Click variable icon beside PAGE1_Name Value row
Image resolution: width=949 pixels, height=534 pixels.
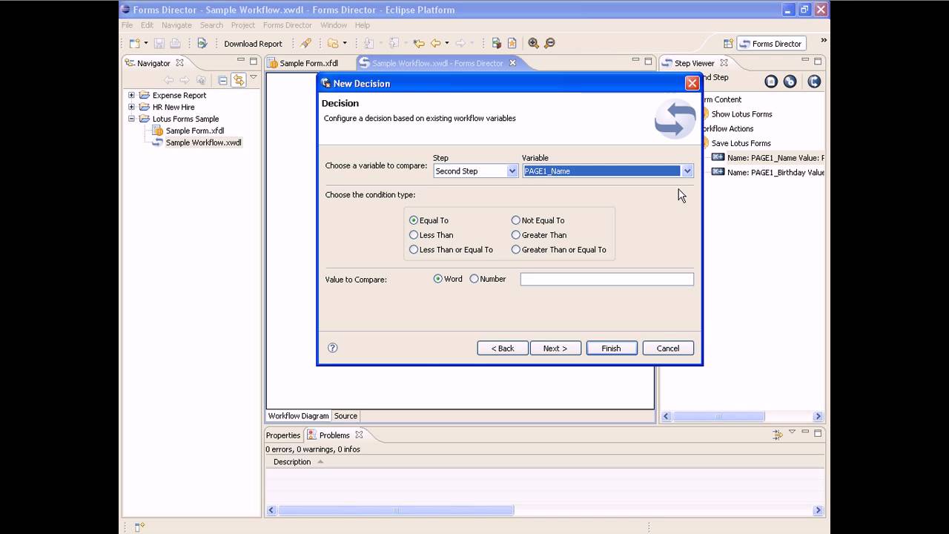click(x=718, y=157)
